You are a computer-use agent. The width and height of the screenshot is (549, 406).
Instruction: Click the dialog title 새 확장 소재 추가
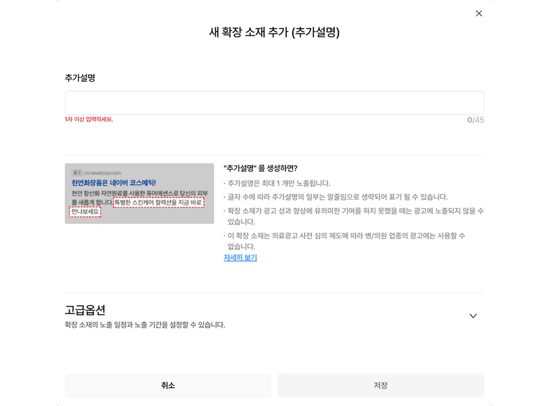tap(274, 32)
